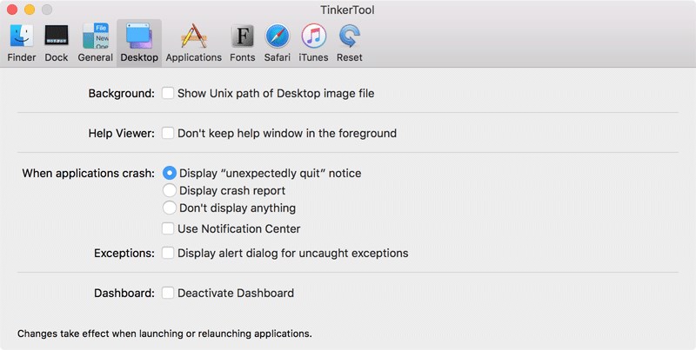Close the TinkerTool window with red button
This screenshot has width=696, height=350.
pos(12,10)
